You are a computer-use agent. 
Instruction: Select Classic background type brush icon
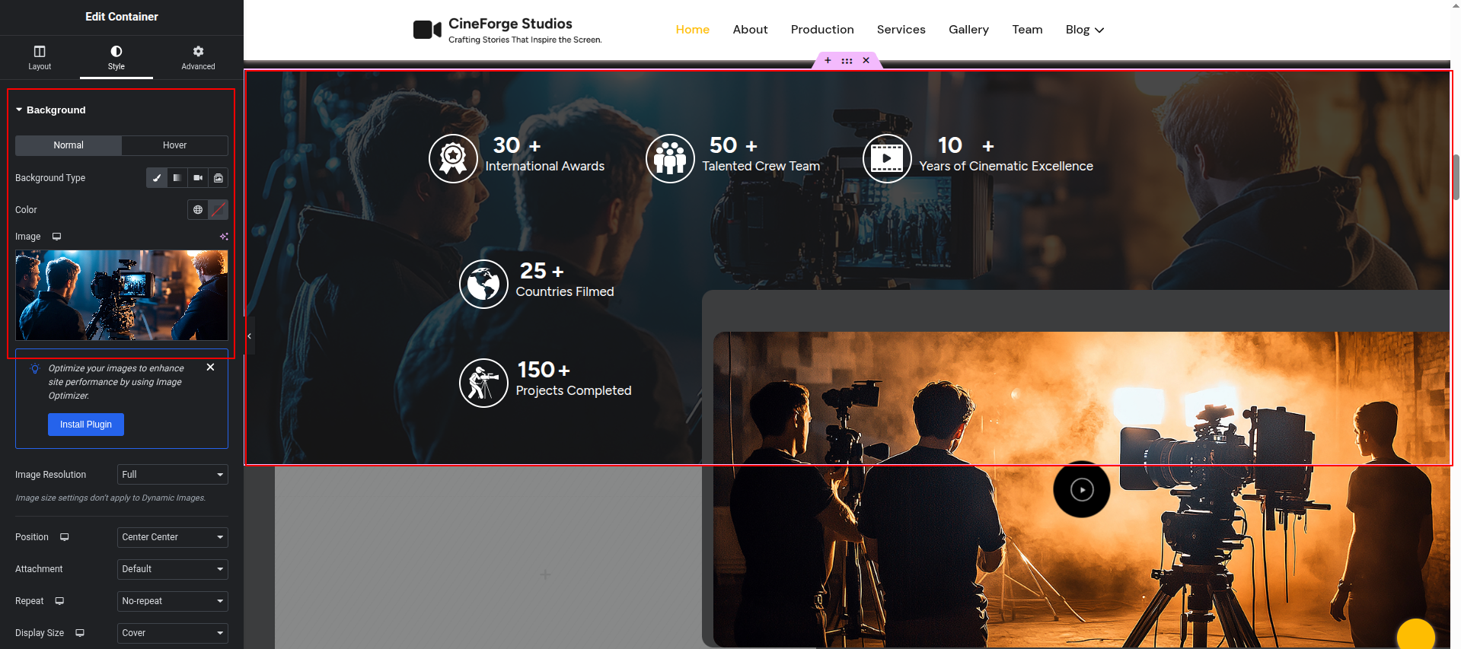click(157, 178)
